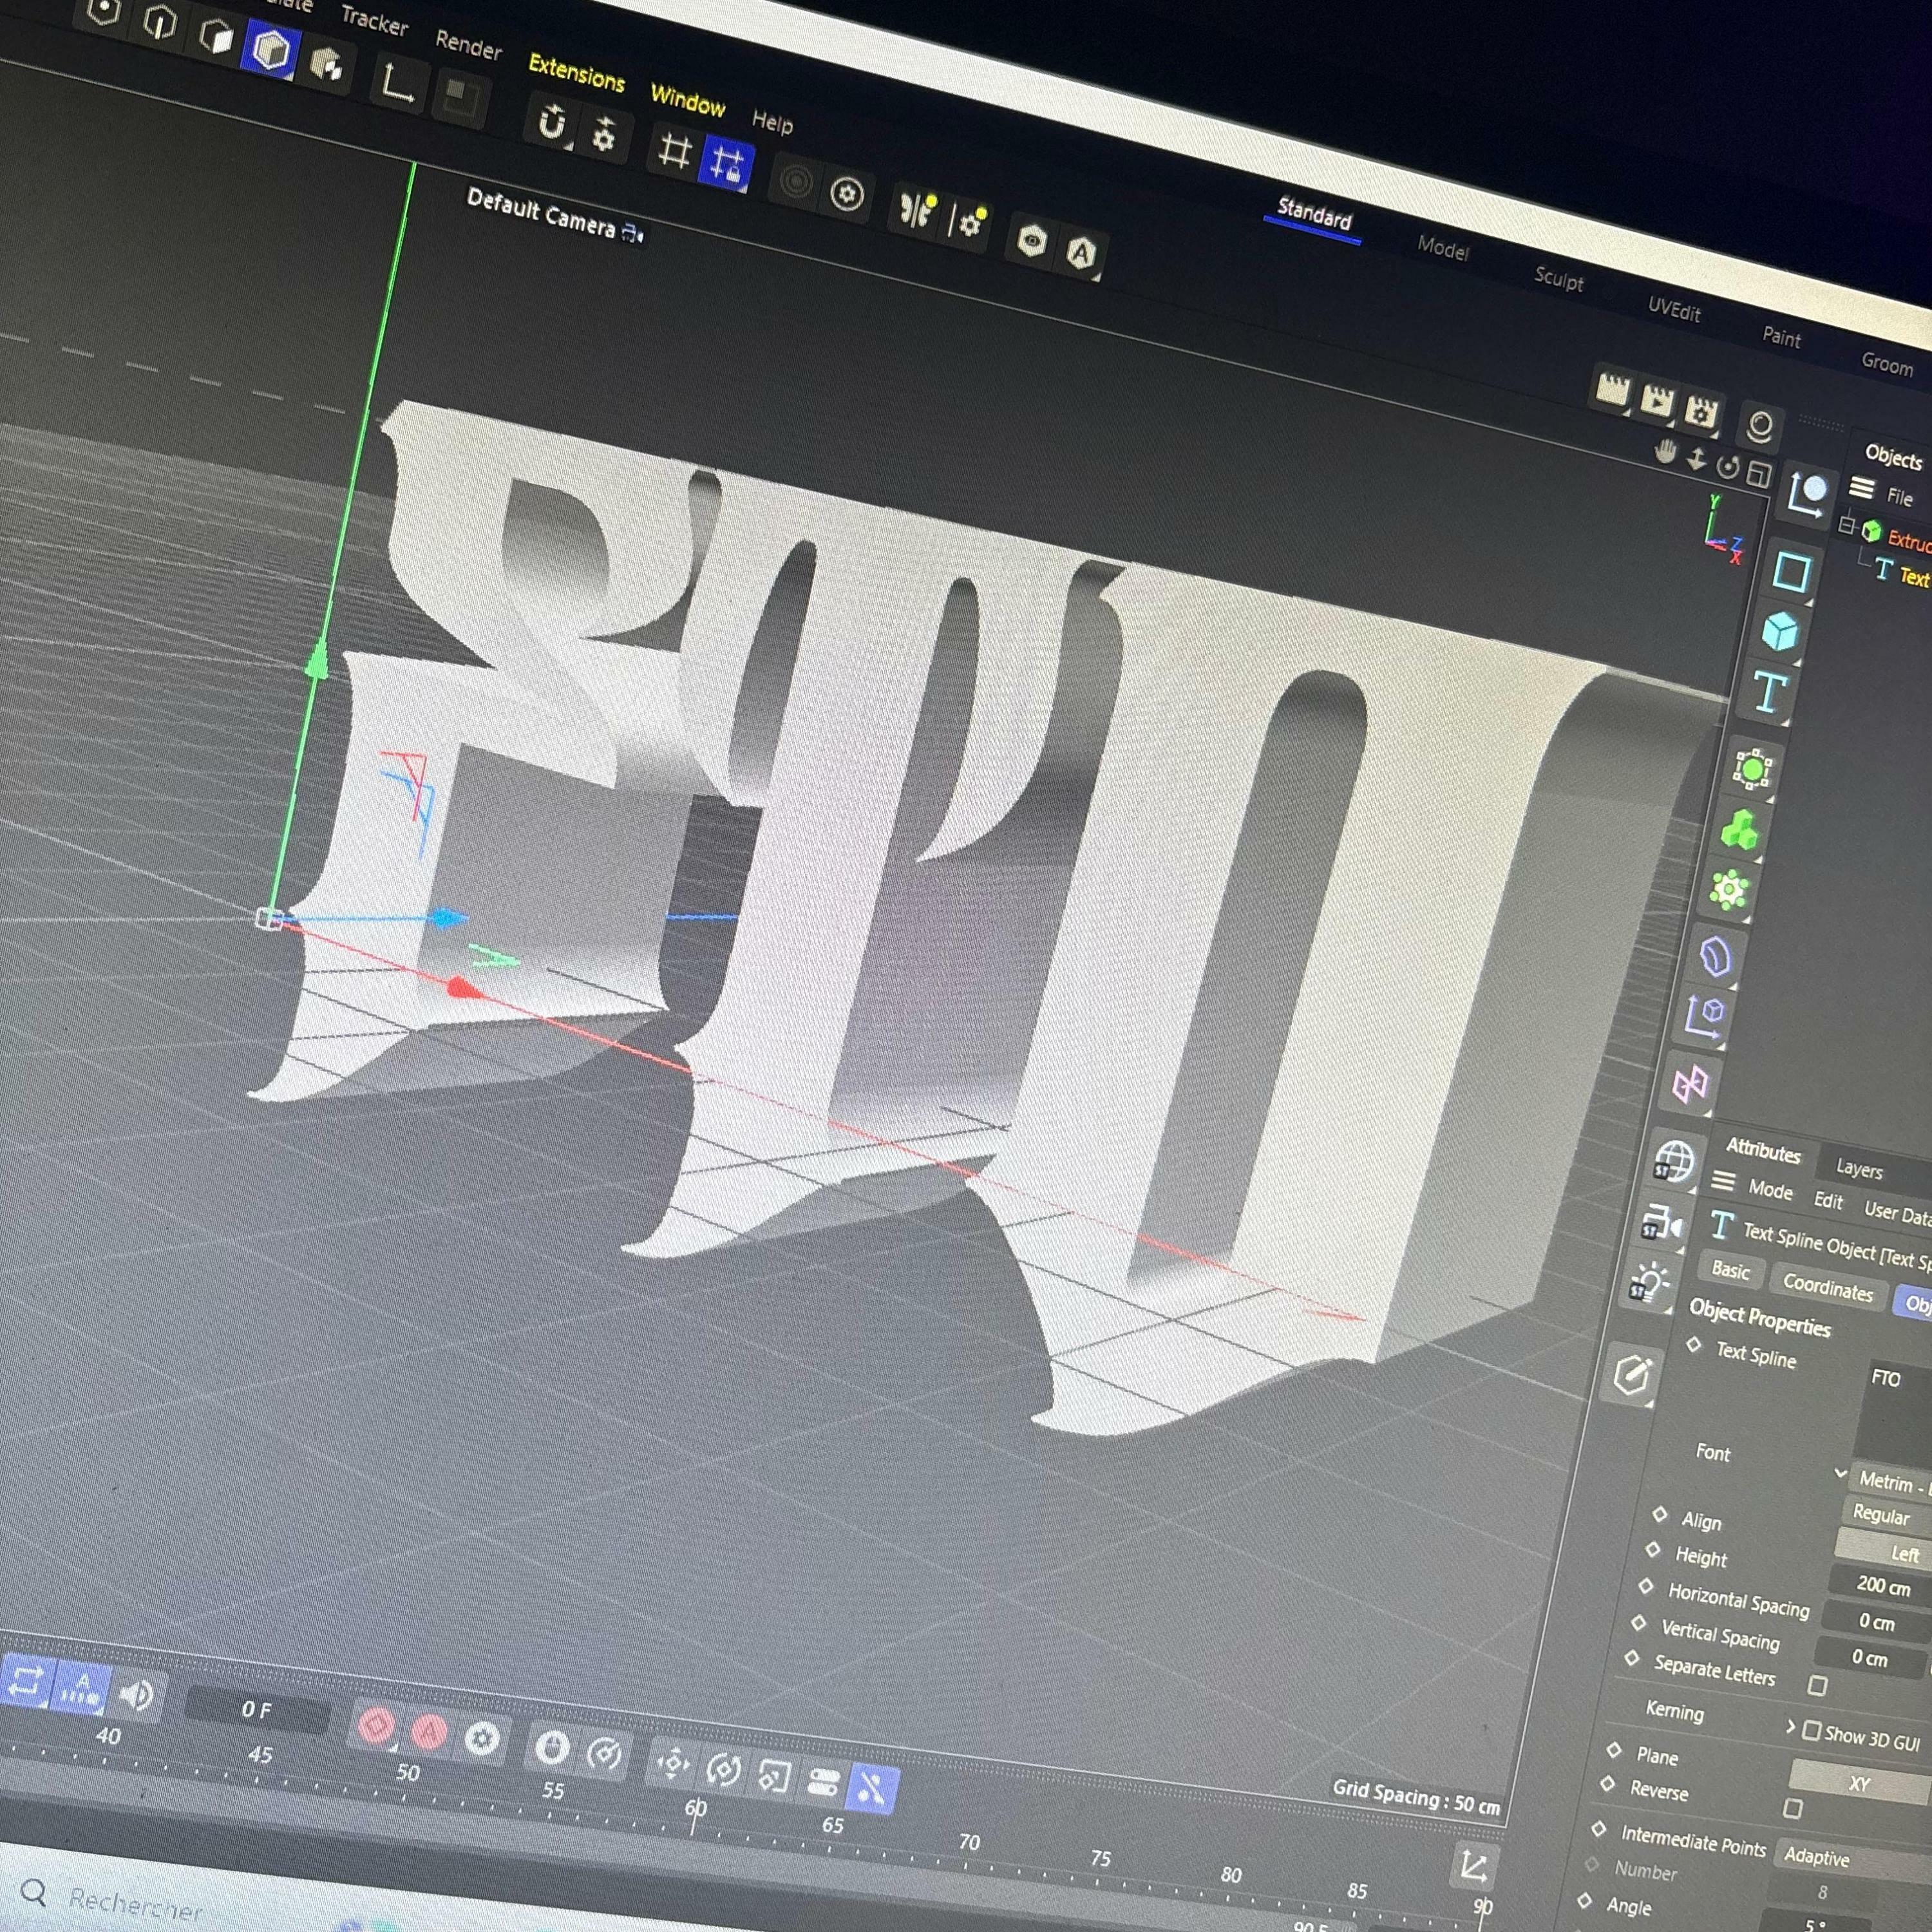Open the Basic attributes tab
This screenshot has width=1932, height=1932.
(1730, 1270)
